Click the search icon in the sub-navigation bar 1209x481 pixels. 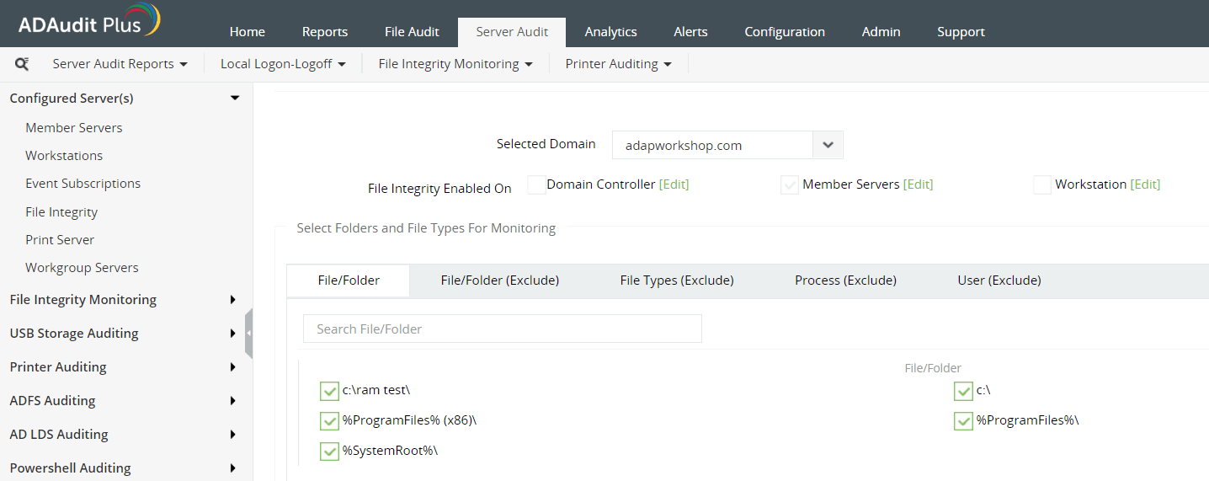tap(23, 64)
